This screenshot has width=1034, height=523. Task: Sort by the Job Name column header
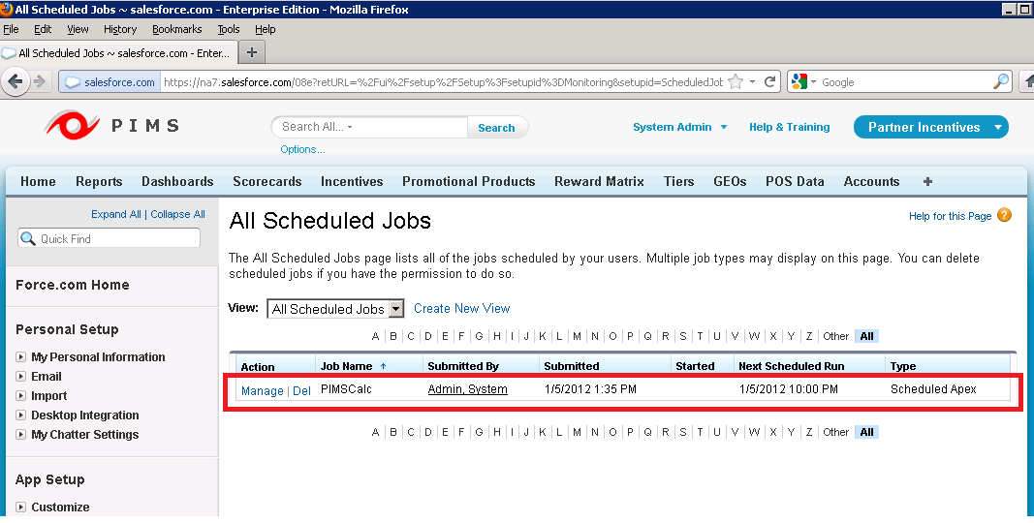click(x=346, y=366)
